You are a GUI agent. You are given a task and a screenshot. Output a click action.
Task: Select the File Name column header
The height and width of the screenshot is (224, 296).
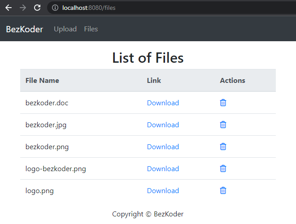[42, 81]
